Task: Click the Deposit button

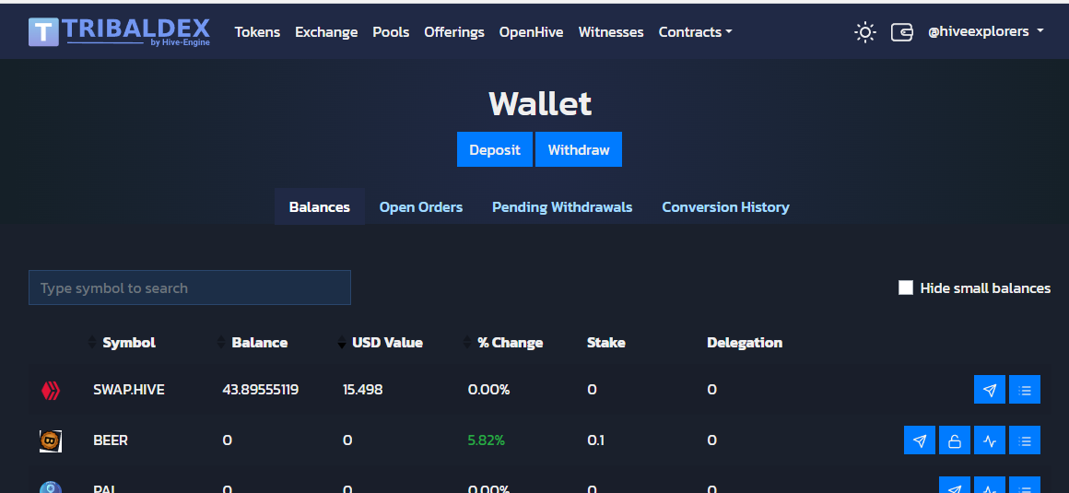Action: click(x=495, y=149)
